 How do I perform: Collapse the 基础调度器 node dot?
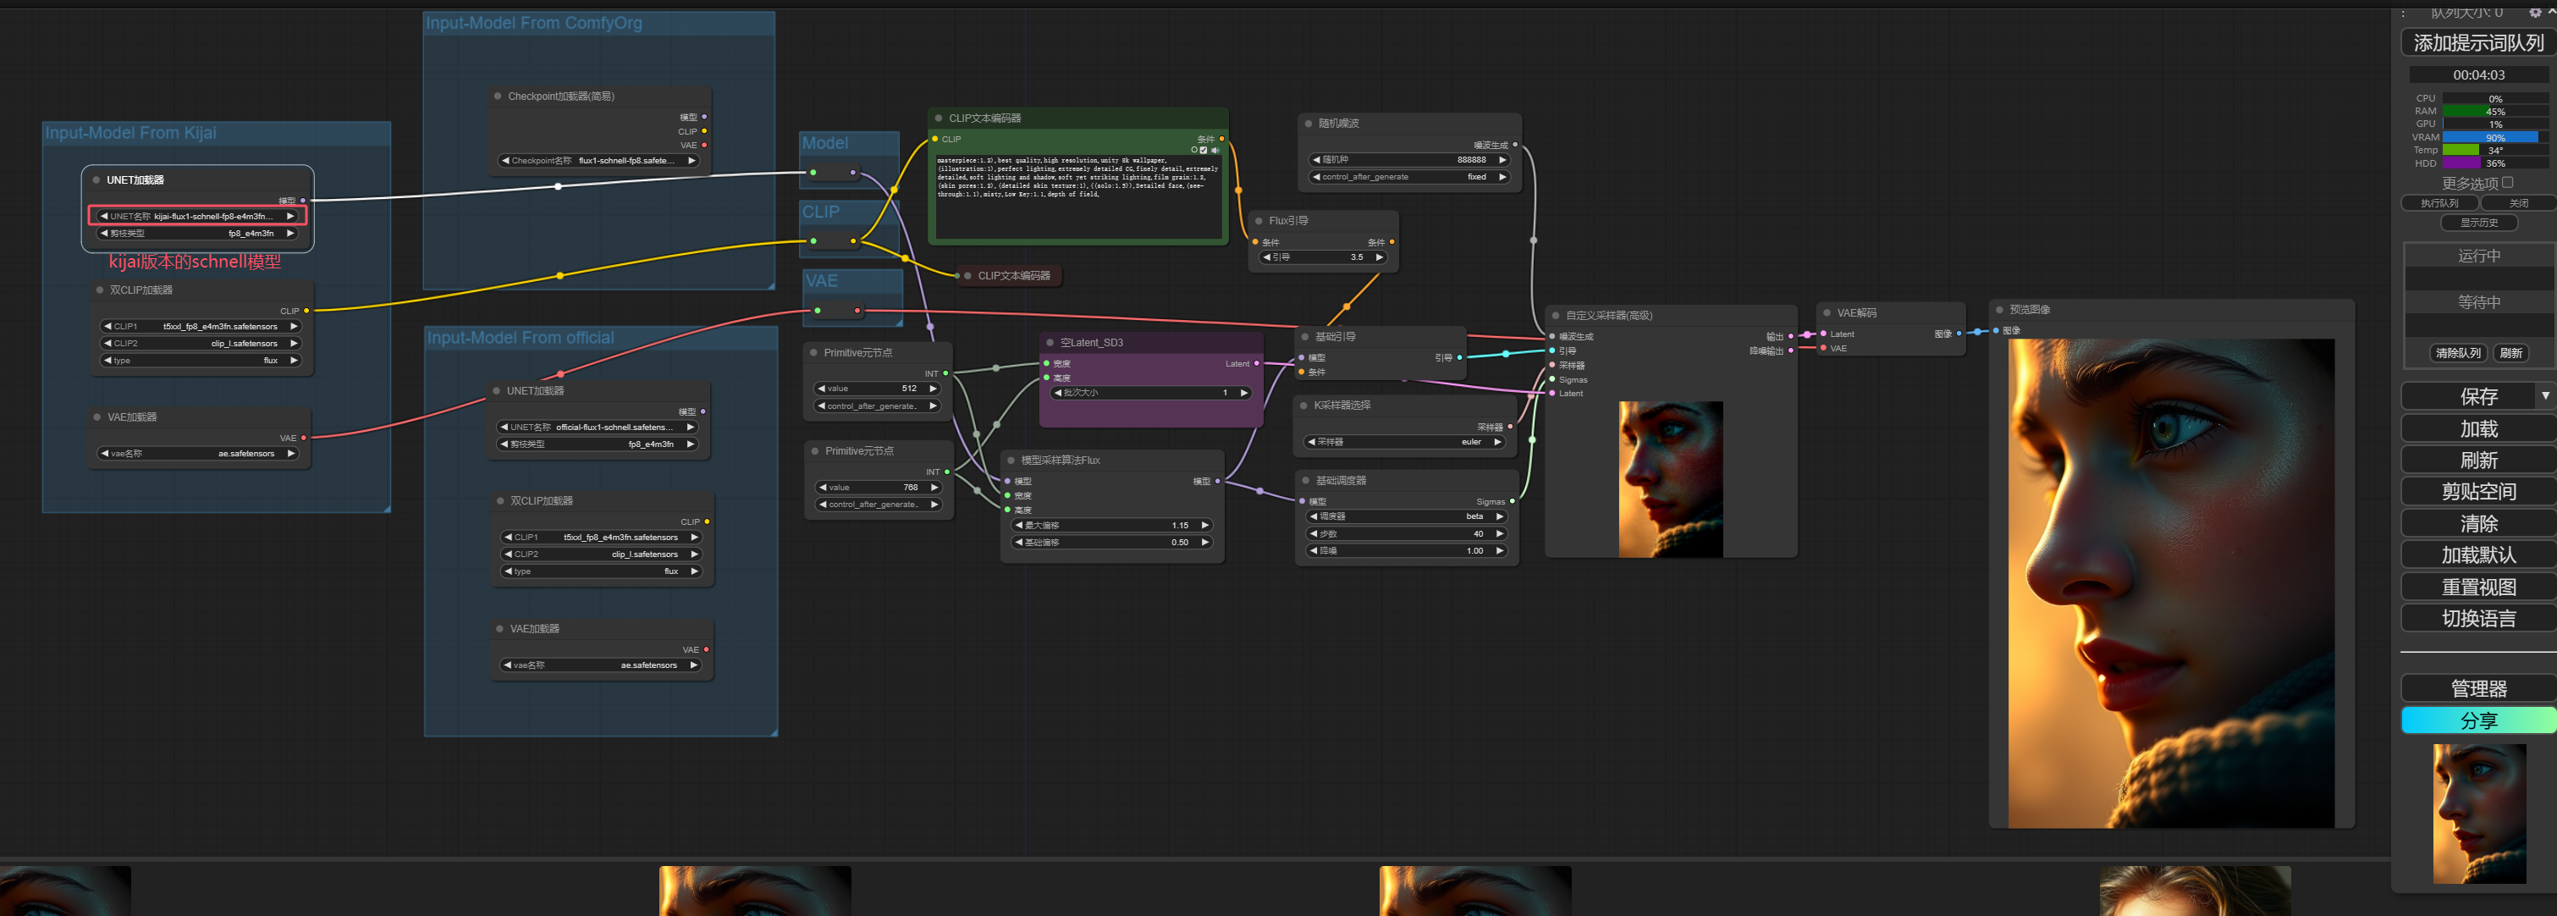click(x=1305, y=482)
